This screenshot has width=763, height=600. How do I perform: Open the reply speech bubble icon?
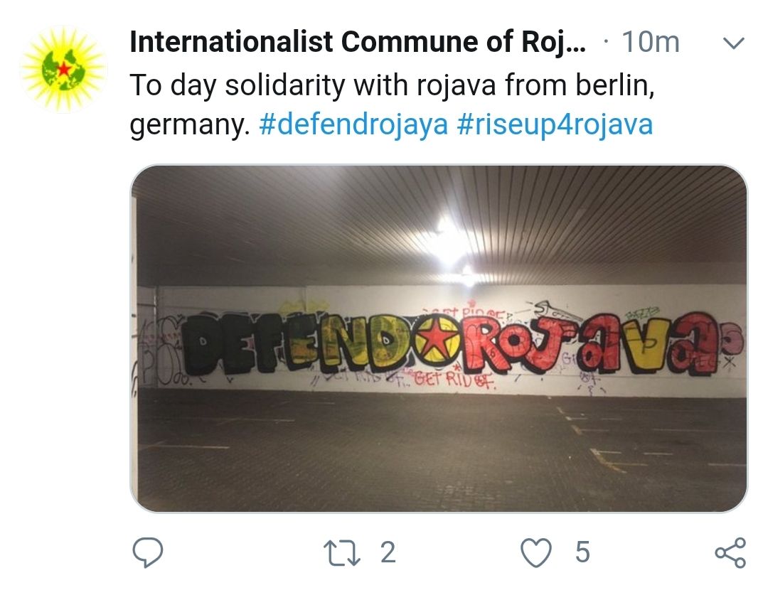click(147, 552)
